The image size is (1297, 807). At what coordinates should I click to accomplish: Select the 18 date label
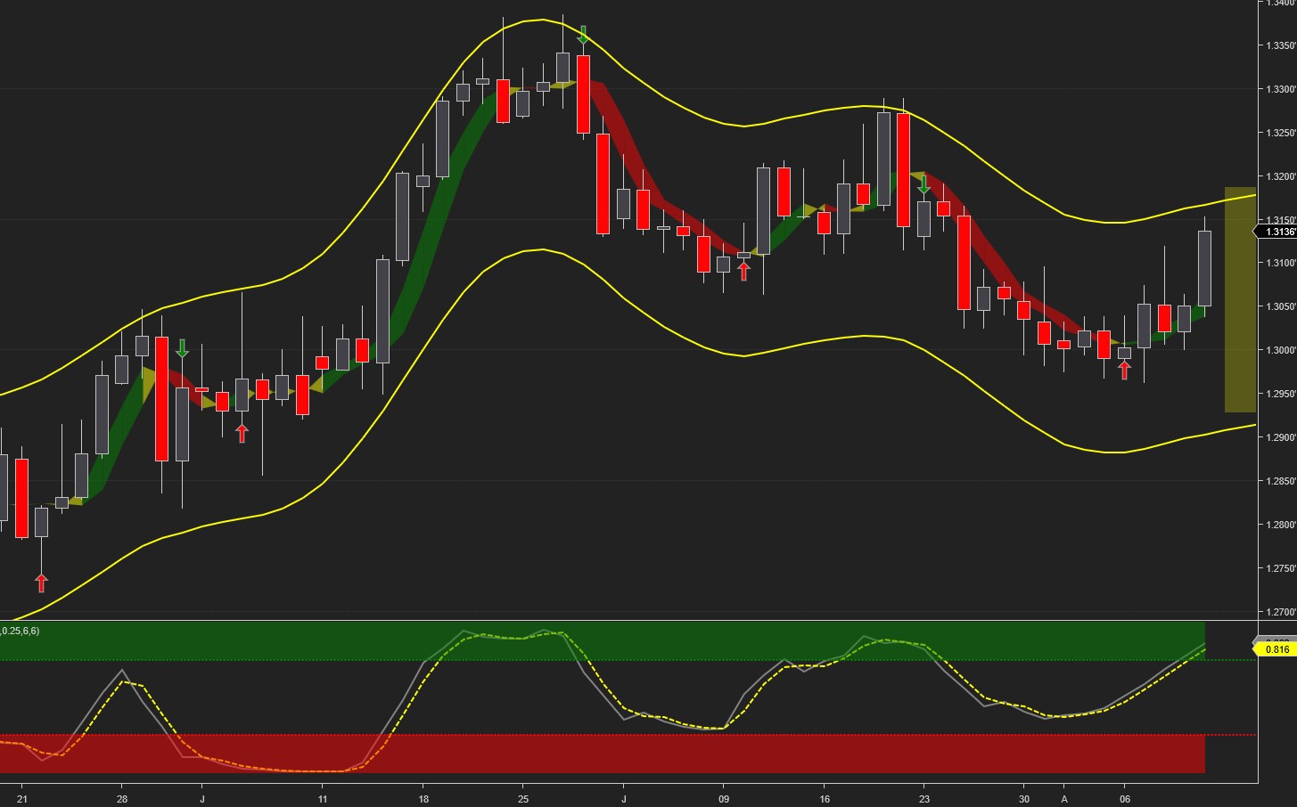(423, 799)
